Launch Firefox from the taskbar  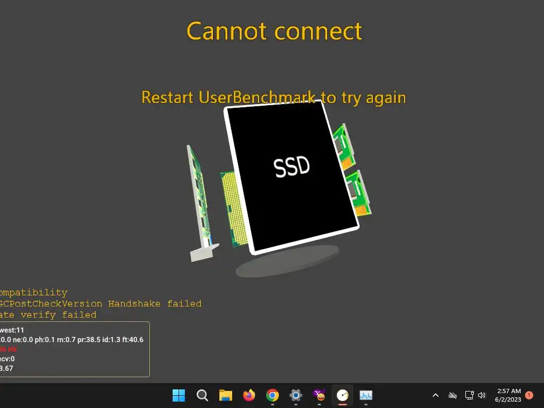[249, 395]
